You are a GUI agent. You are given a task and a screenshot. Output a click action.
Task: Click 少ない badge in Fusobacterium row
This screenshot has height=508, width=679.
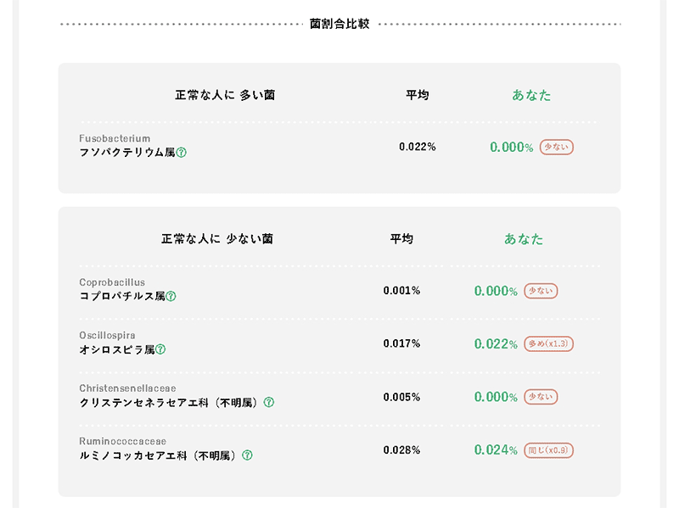(557, 147)
